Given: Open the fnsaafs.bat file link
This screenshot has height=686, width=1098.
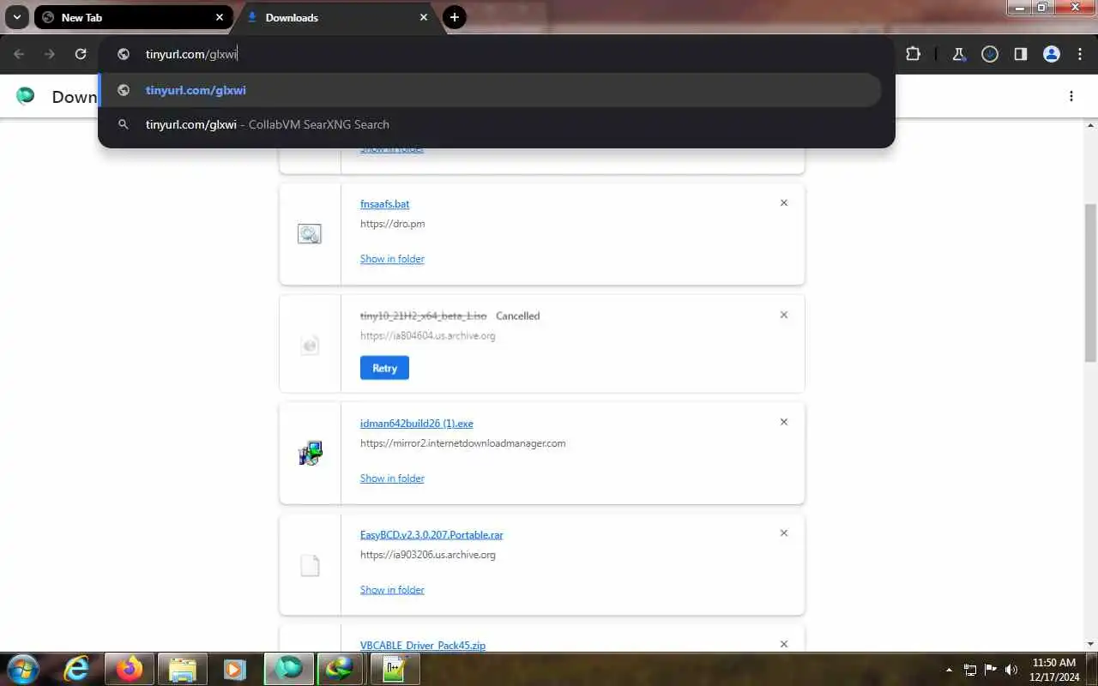Looking at the screenshot, I should click(x=384, y=204).
